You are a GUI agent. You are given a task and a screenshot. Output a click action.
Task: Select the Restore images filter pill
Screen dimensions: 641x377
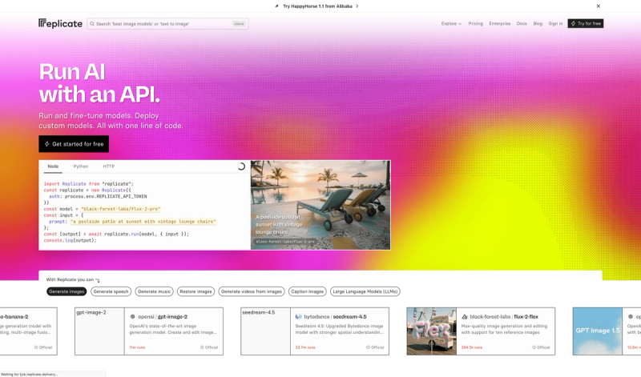pyautogui.click(x=196, y=291)
